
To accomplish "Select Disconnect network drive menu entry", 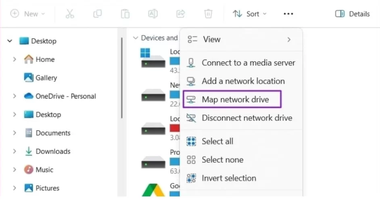I will (x=246, y=118).
